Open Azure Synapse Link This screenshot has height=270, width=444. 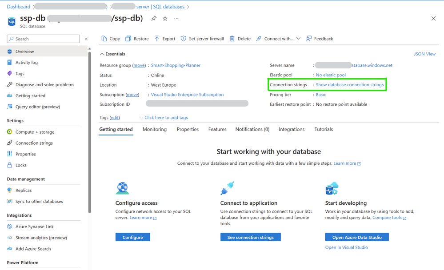pyautogui.click(x=35, y=226)
